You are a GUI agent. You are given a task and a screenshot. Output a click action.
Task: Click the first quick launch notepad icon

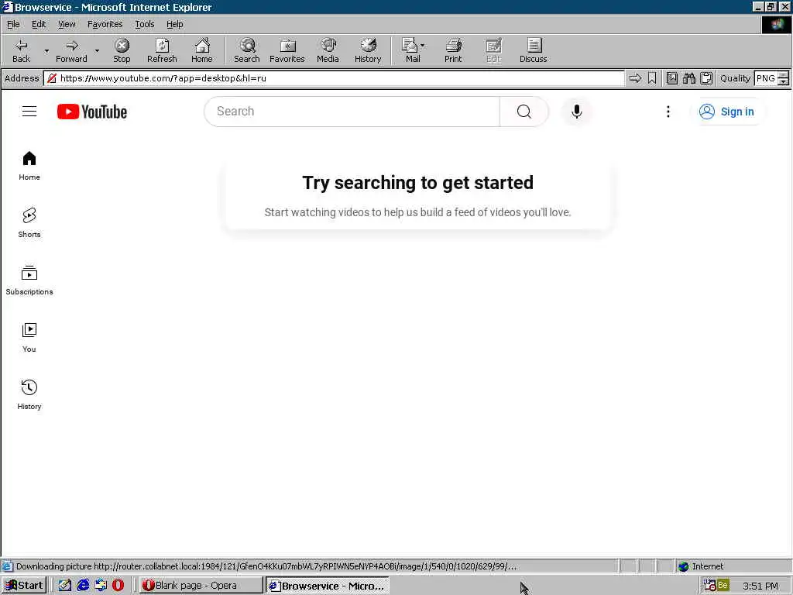[x=65, y=586]
